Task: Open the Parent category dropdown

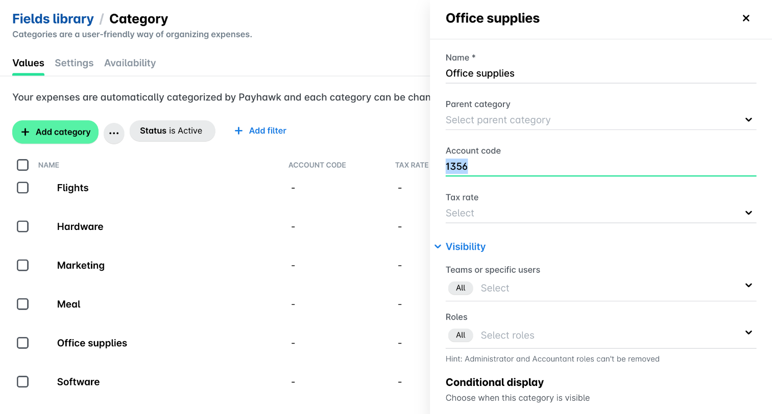Action: 601,120
